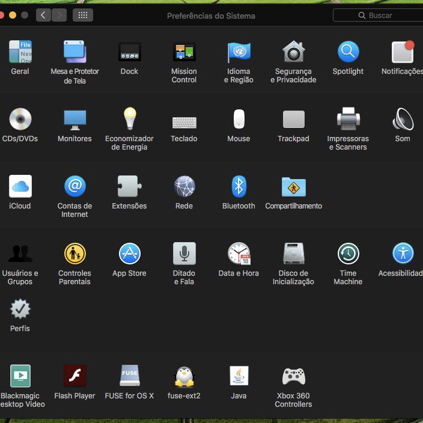Screen dimensions: 423x423
Task: Open the Geral preferences pane
Action: (20, 52)
